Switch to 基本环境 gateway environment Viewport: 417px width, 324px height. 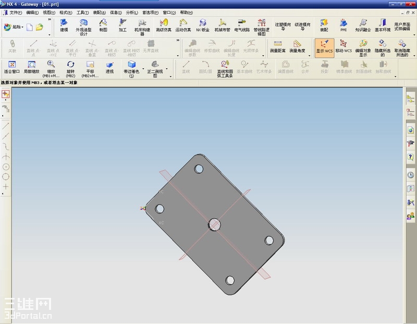coord(383,26)
